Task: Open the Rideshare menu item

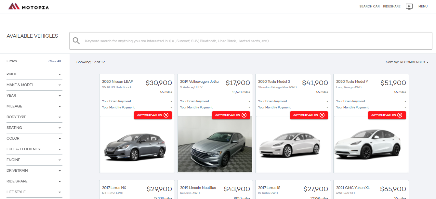Action: (x=391, y=6)
